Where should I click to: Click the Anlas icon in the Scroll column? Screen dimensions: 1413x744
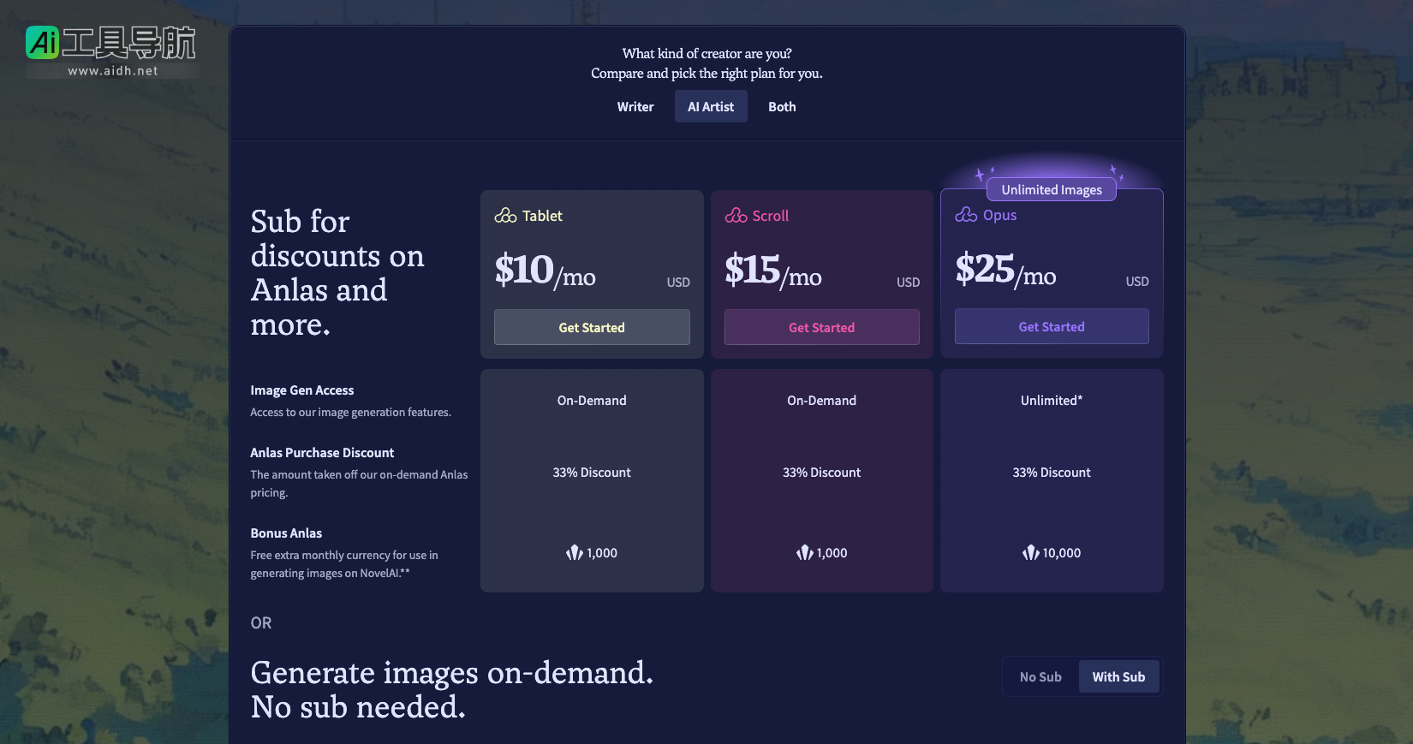[804, 553]
